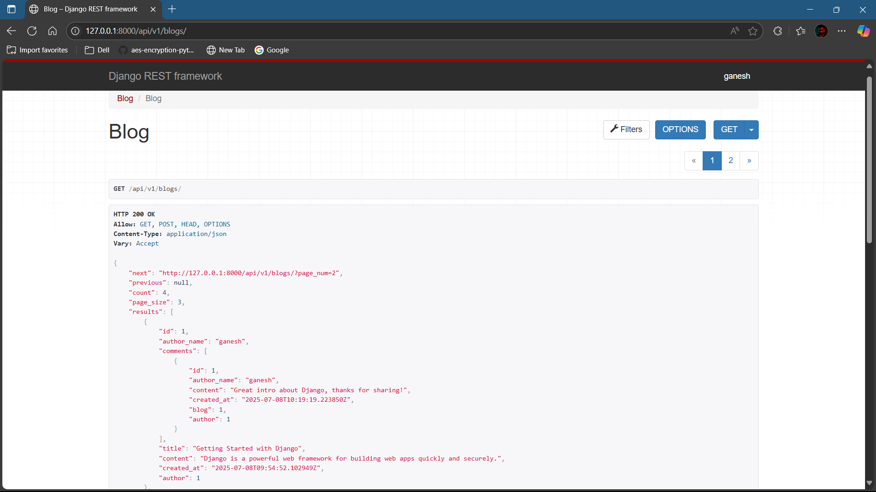Click the 'application/json' content type text
Viewport: 876px width, 492px height.
(196, 234)
